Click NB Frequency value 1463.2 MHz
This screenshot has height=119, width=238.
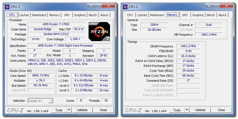pos(209,35)
